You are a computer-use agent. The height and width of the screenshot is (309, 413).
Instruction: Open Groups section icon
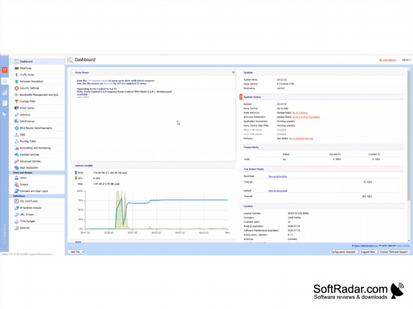point(17,184)
